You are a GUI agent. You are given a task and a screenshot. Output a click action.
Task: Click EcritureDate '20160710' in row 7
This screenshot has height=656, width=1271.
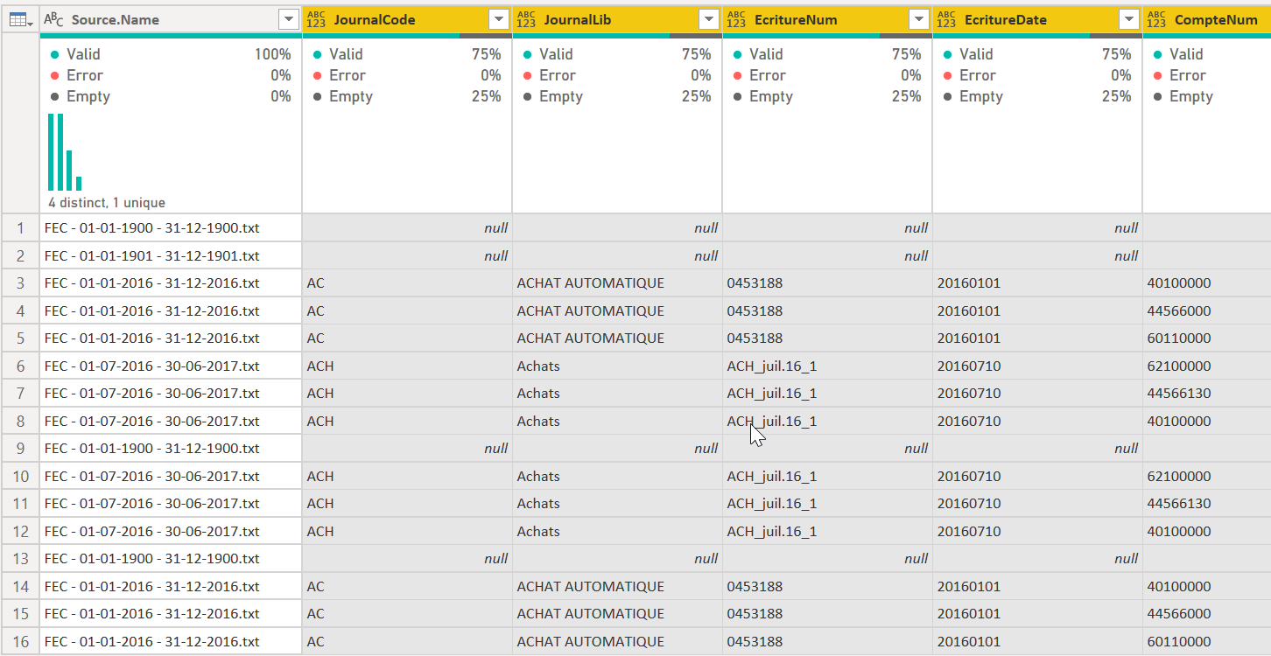pyautogui.click(x=1037, y=394)
